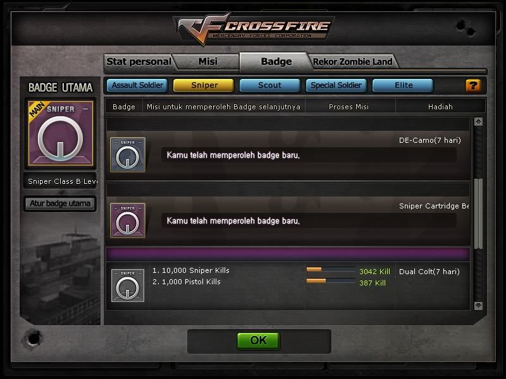
Task: Select the Assault Soldier category
Action: (137, 85)
